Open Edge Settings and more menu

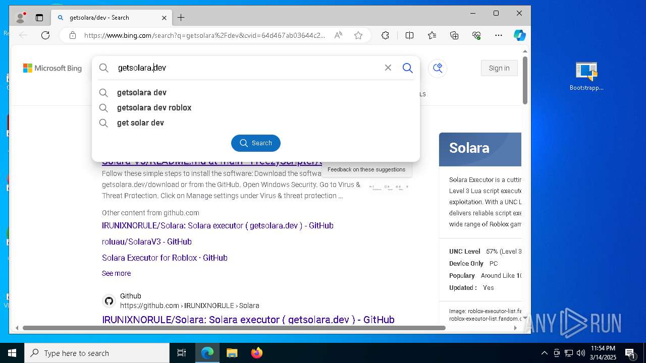pos(499,35)
